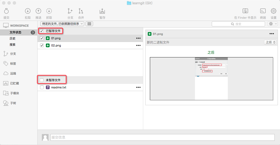Click the 子树 subtrees sidebar icon

pos(6,103)
